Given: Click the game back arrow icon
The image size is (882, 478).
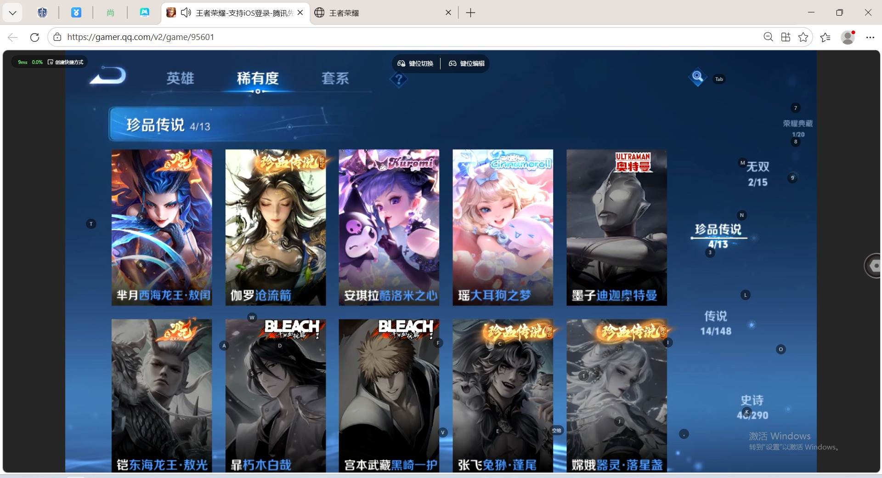Looking at the screenshot, I should click(x=108, y=76).
